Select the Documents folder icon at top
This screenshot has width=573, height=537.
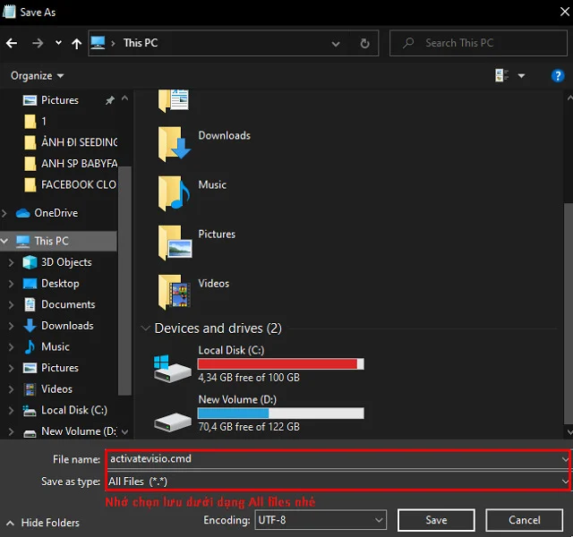click(174, 100)
